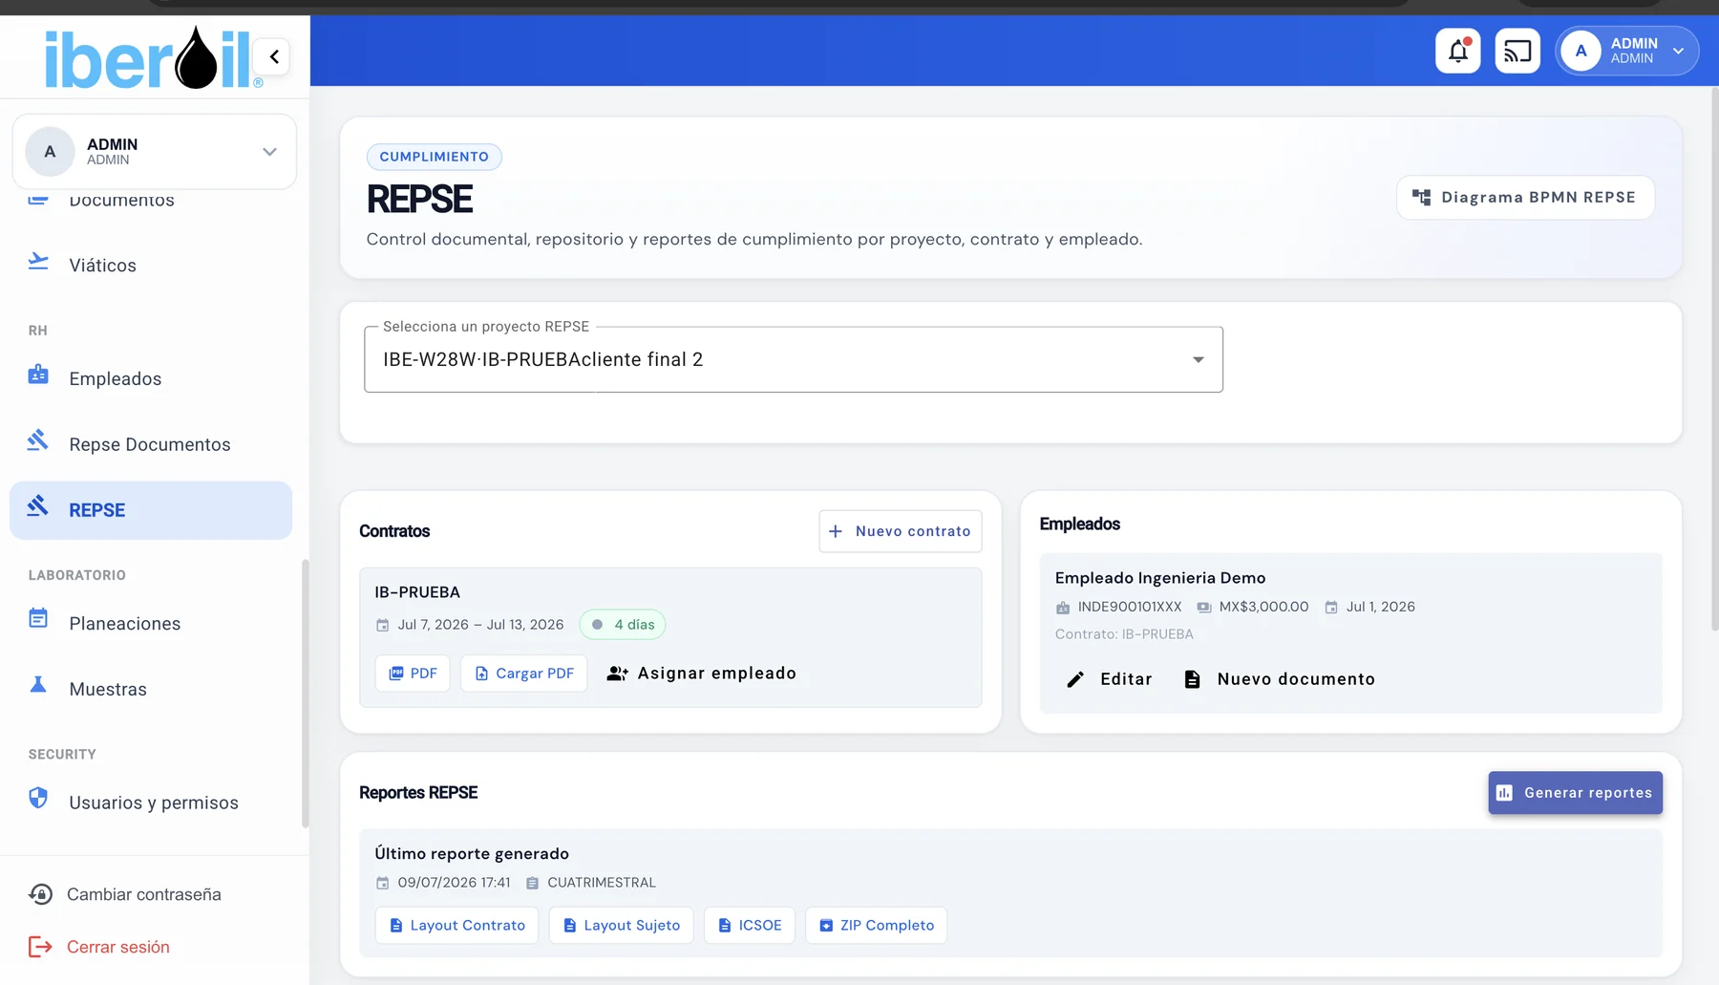Screen dimensions: 1719x985
Task: Expand the ADMIN user menu in header
Action: pyautogui.click(x=1626, y=51)
